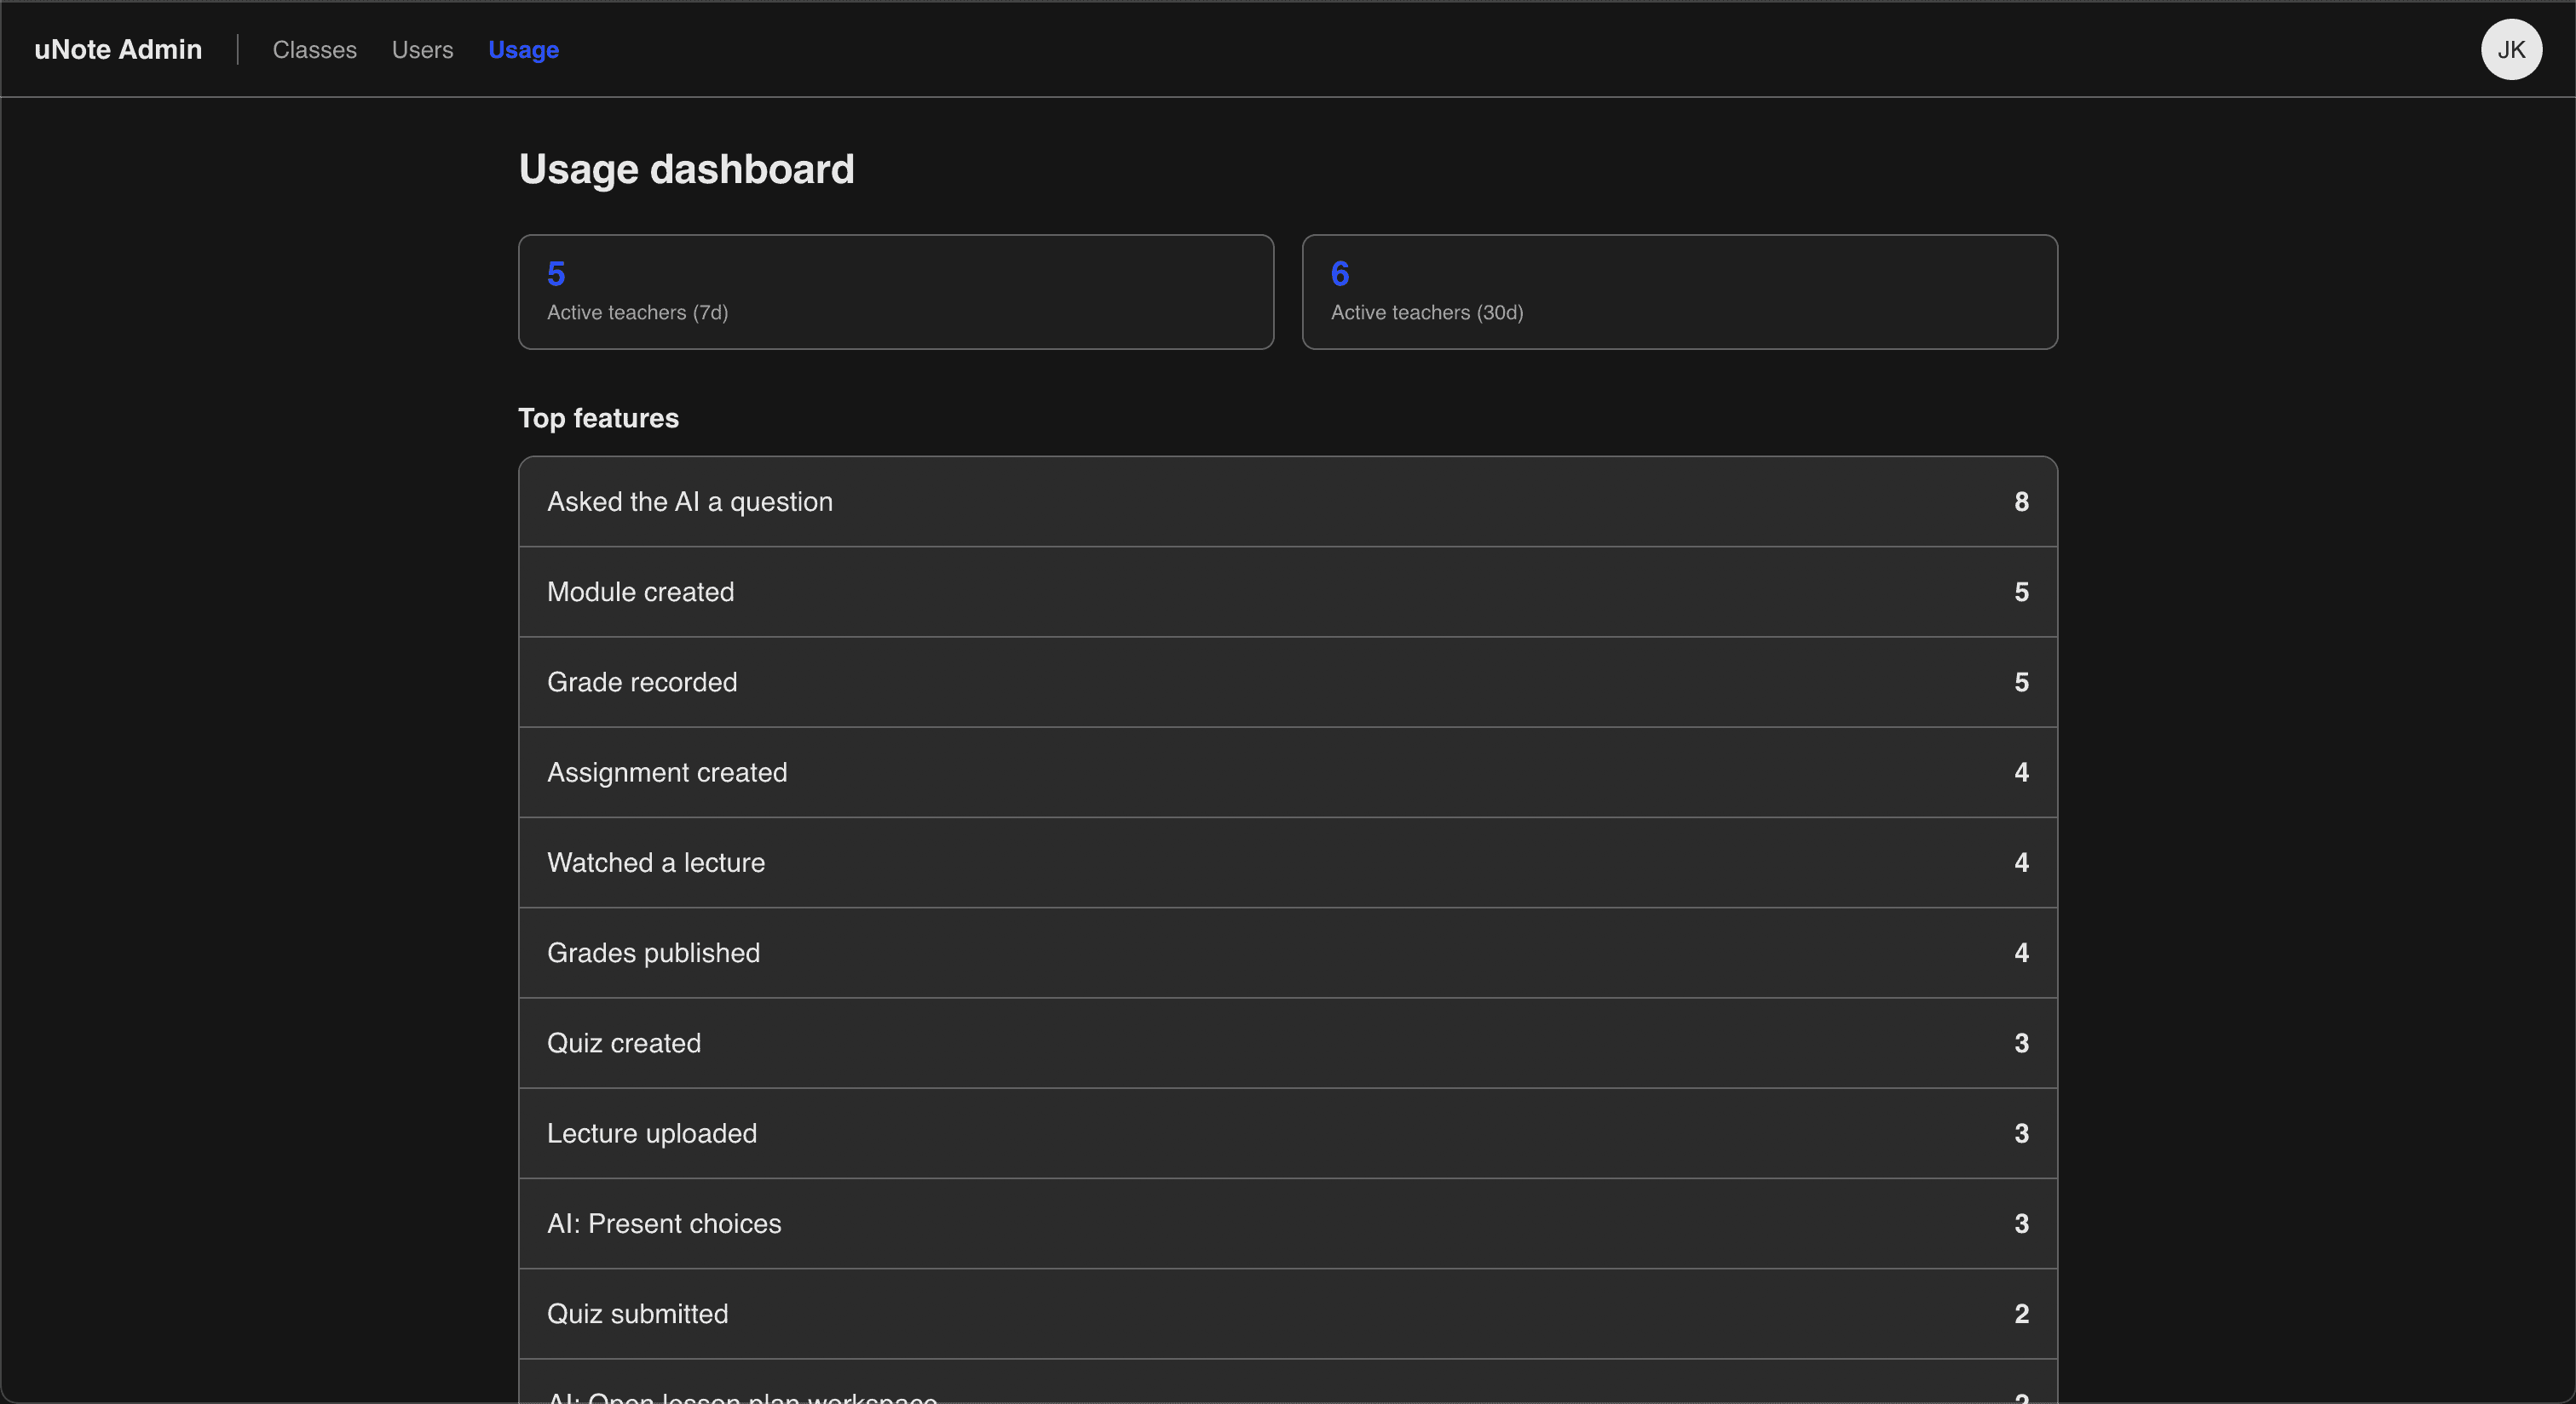The height and width of the screenshot is (1404, 2576).
Task: Select the 'Grade recorded' row
Action: pyautogui.click(x=1287, y=681)
